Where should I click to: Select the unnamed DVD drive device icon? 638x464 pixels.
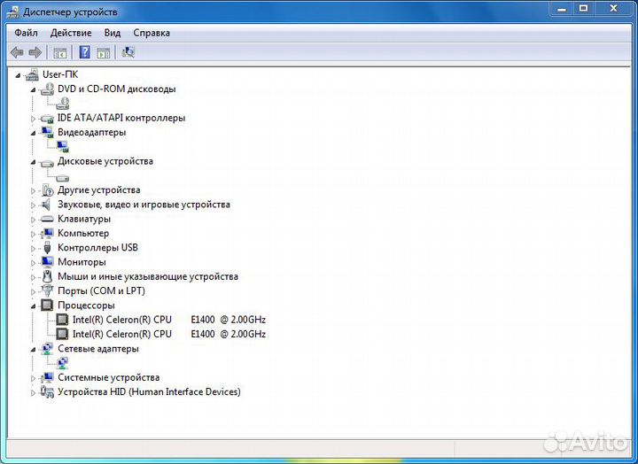(x=63, y=104)
